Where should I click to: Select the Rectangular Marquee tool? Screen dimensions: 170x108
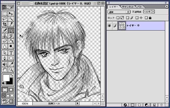tap(5, 13)
